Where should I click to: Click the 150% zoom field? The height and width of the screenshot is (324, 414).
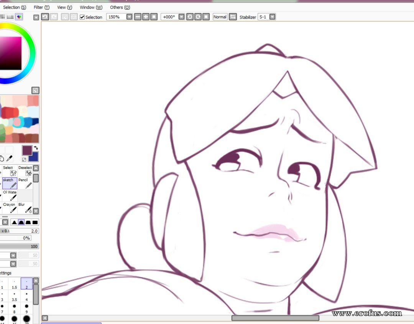coord(116,17)
